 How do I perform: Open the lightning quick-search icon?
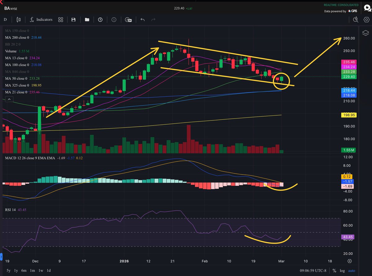tap(356, 19)
